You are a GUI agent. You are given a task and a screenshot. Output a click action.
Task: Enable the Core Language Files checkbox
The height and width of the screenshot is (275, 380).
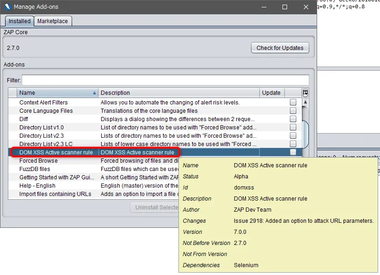[293, 111]
